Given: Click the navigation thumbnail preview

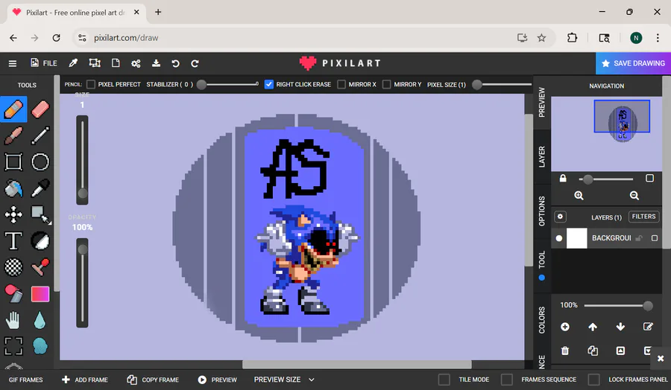Looking at the screenshot, I should click(x=606, y=134).
